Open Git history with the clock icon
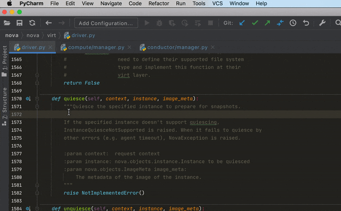The height and width of the screenshot is (211, 341). [x=293, y=23]
